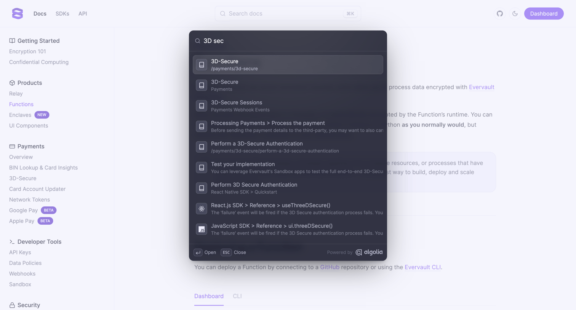The width and height of the screenshot is (576, 310).
Task: Open BIN Lookup & Card Insights
Action: pyautogui.click(x=43, y=168)
